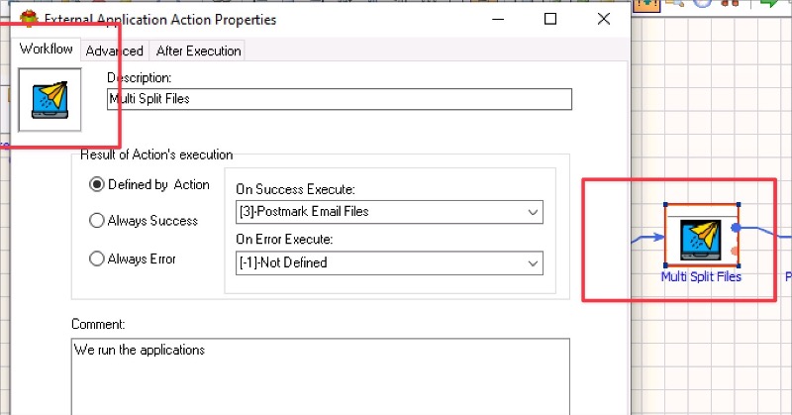Click inside the Comment text area
Image resolution: width=792 pixels, height=415 pixels.
coord(321,376)
